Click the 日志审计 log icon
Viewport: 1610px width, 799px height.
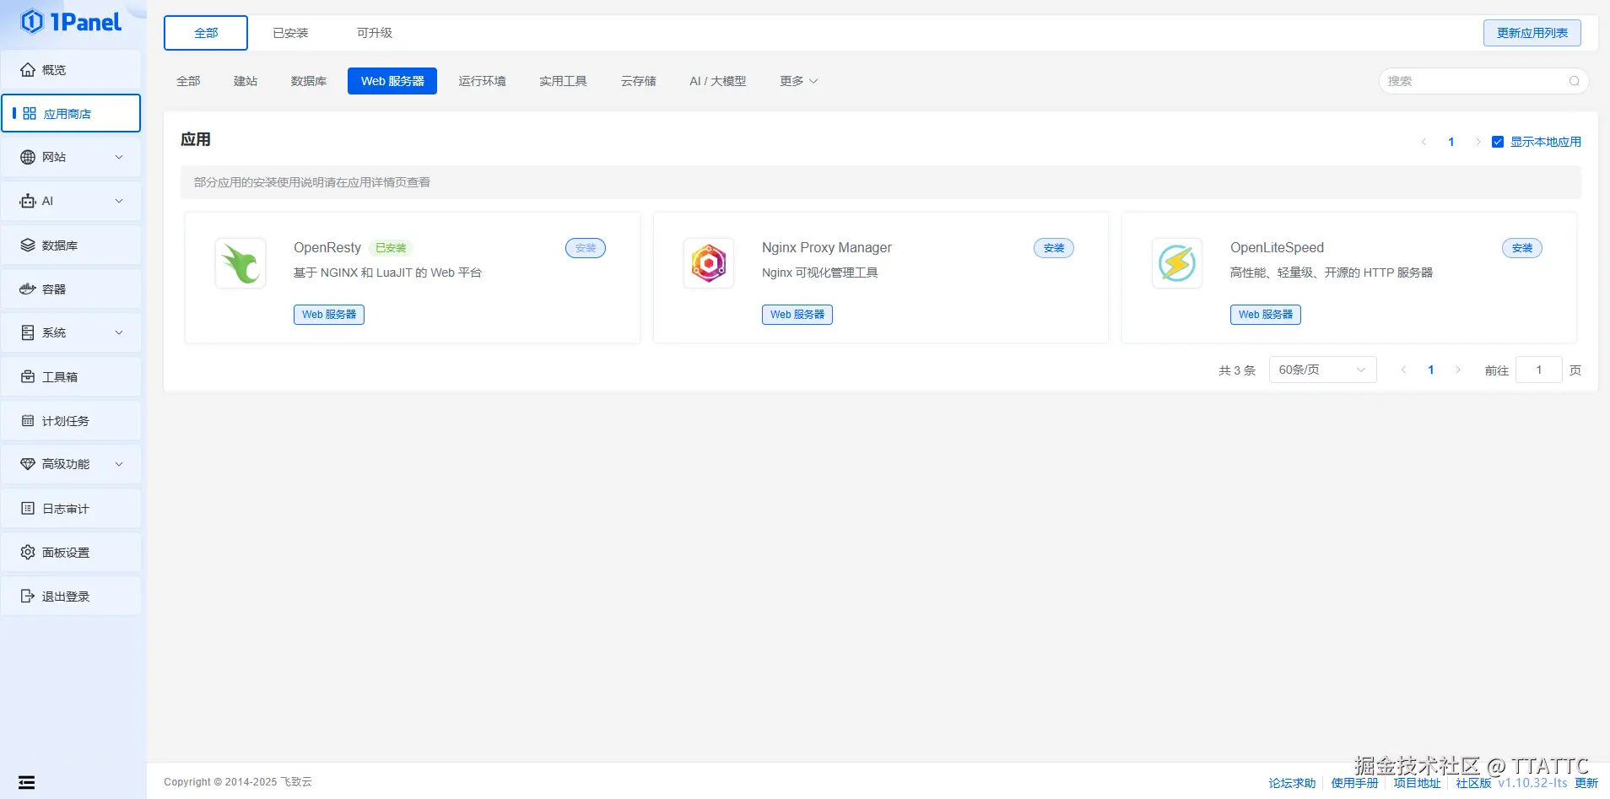pos(28,508)
